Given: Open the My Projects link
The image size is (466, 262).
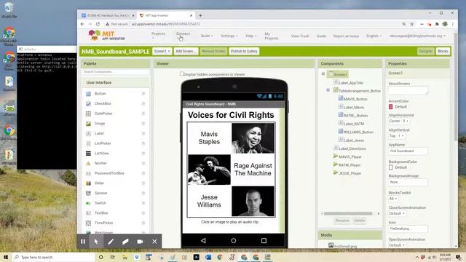Looking at the screenshot, I should point(272,36).
